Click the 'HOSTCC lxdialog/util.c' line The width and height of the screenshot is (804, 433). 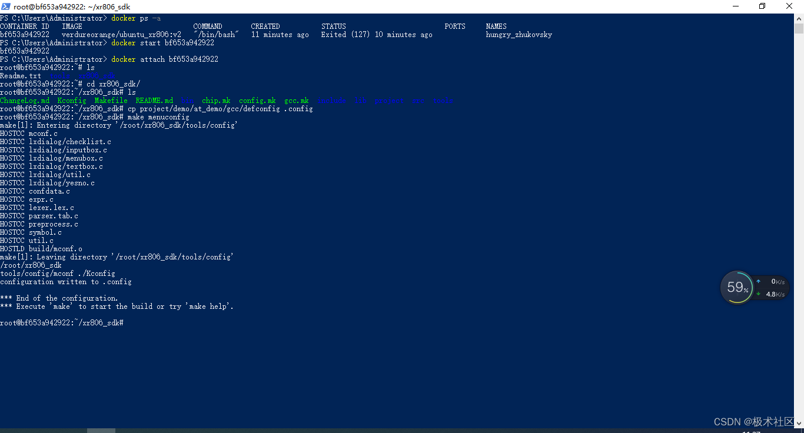coord(45,175)
